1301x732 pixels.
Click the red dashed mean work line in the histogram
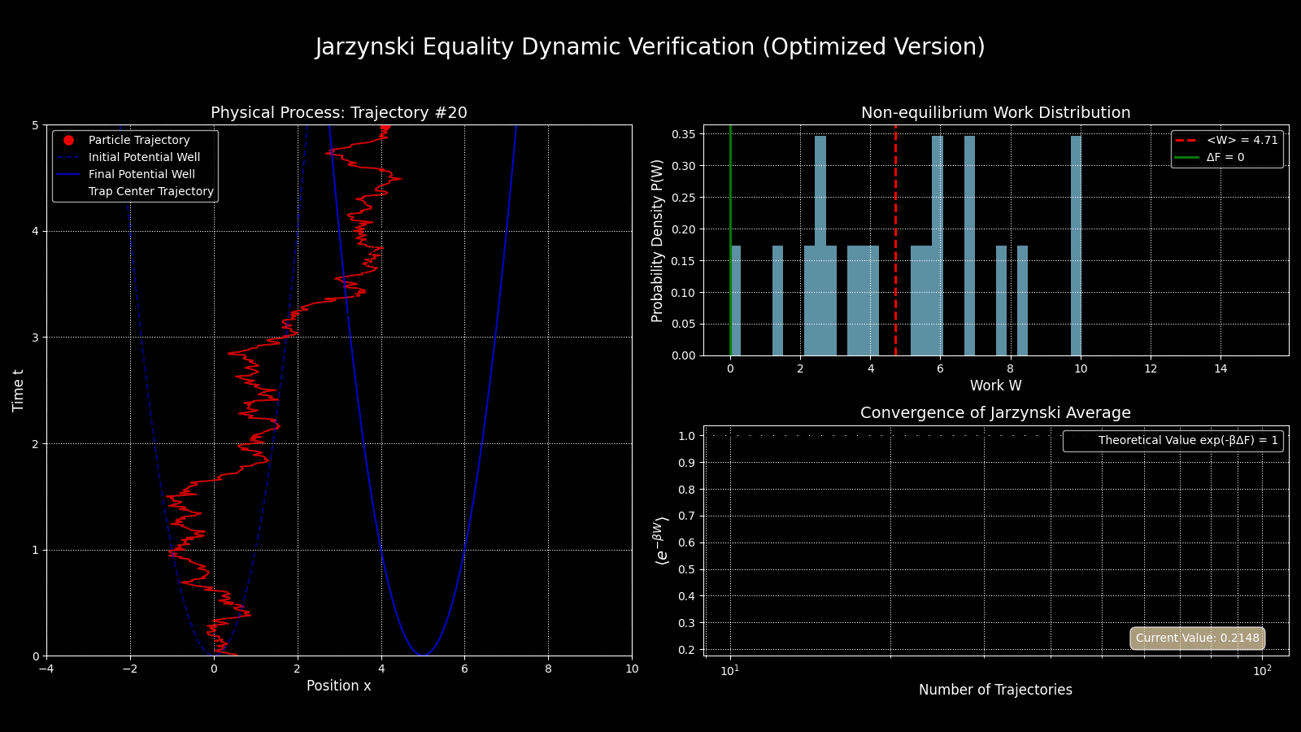pos(895,244)
